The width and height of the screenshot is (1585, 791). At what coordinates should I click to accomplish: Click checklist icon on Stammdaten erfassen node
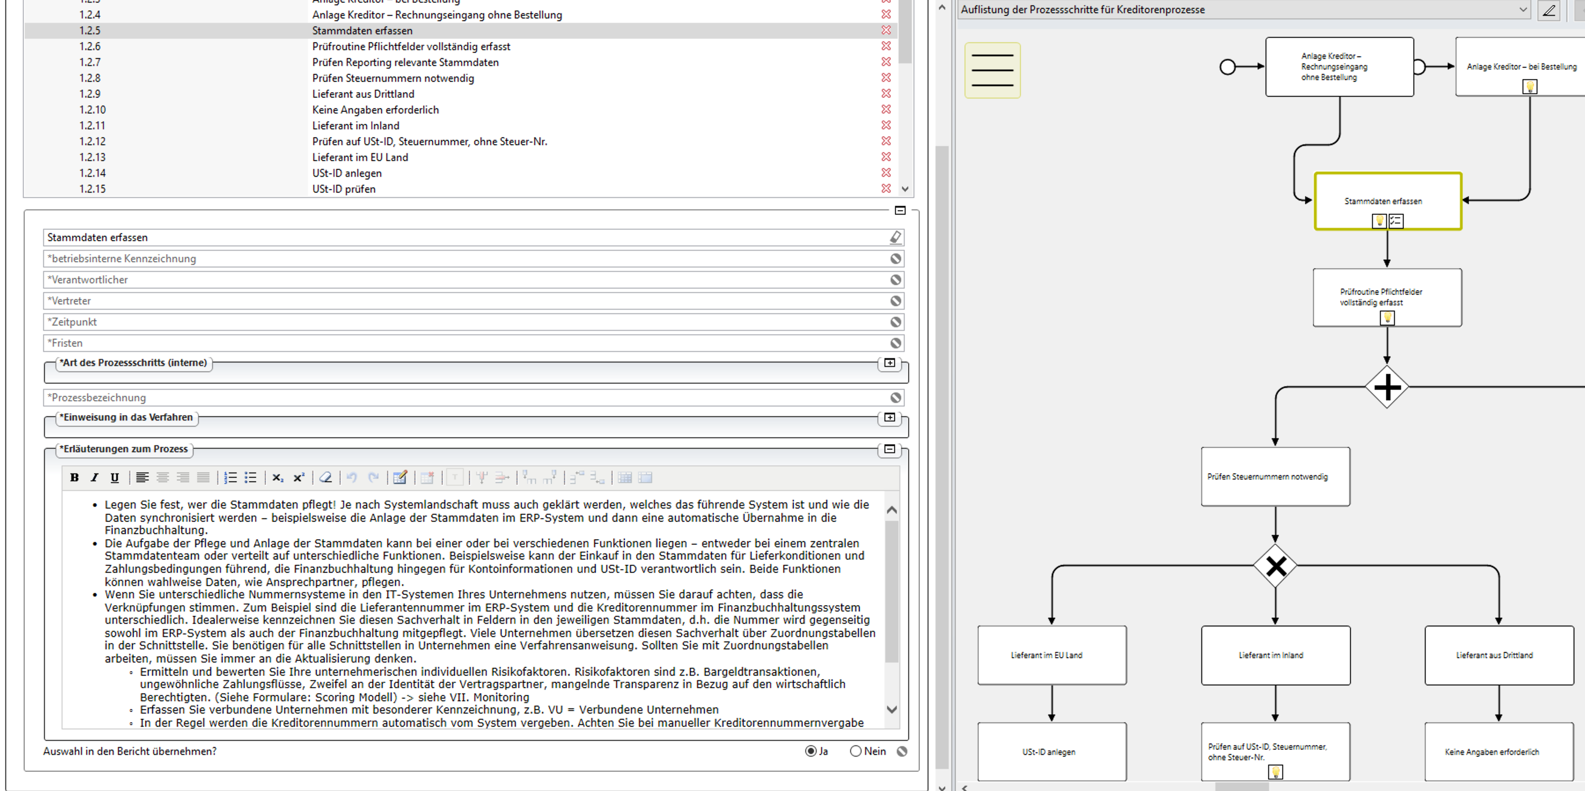[x=1396, y=221]
